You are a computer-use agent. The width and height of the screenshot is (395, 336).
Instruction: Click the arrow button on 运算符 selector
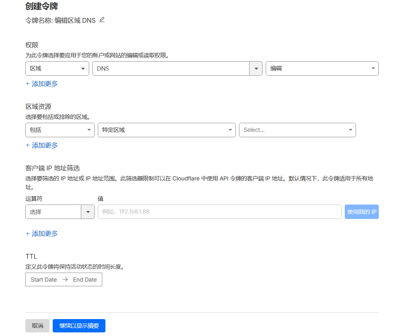click(88, 212)
